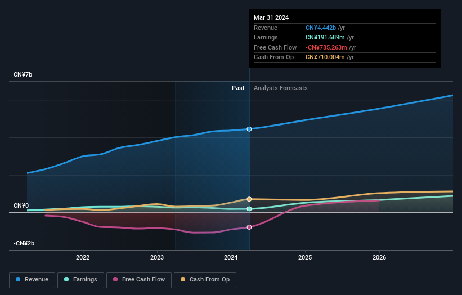This screenshot has width=462, height=295.
Task: Click the pink Free Cash Flow legend dot
Action: [x=115, y=279]
